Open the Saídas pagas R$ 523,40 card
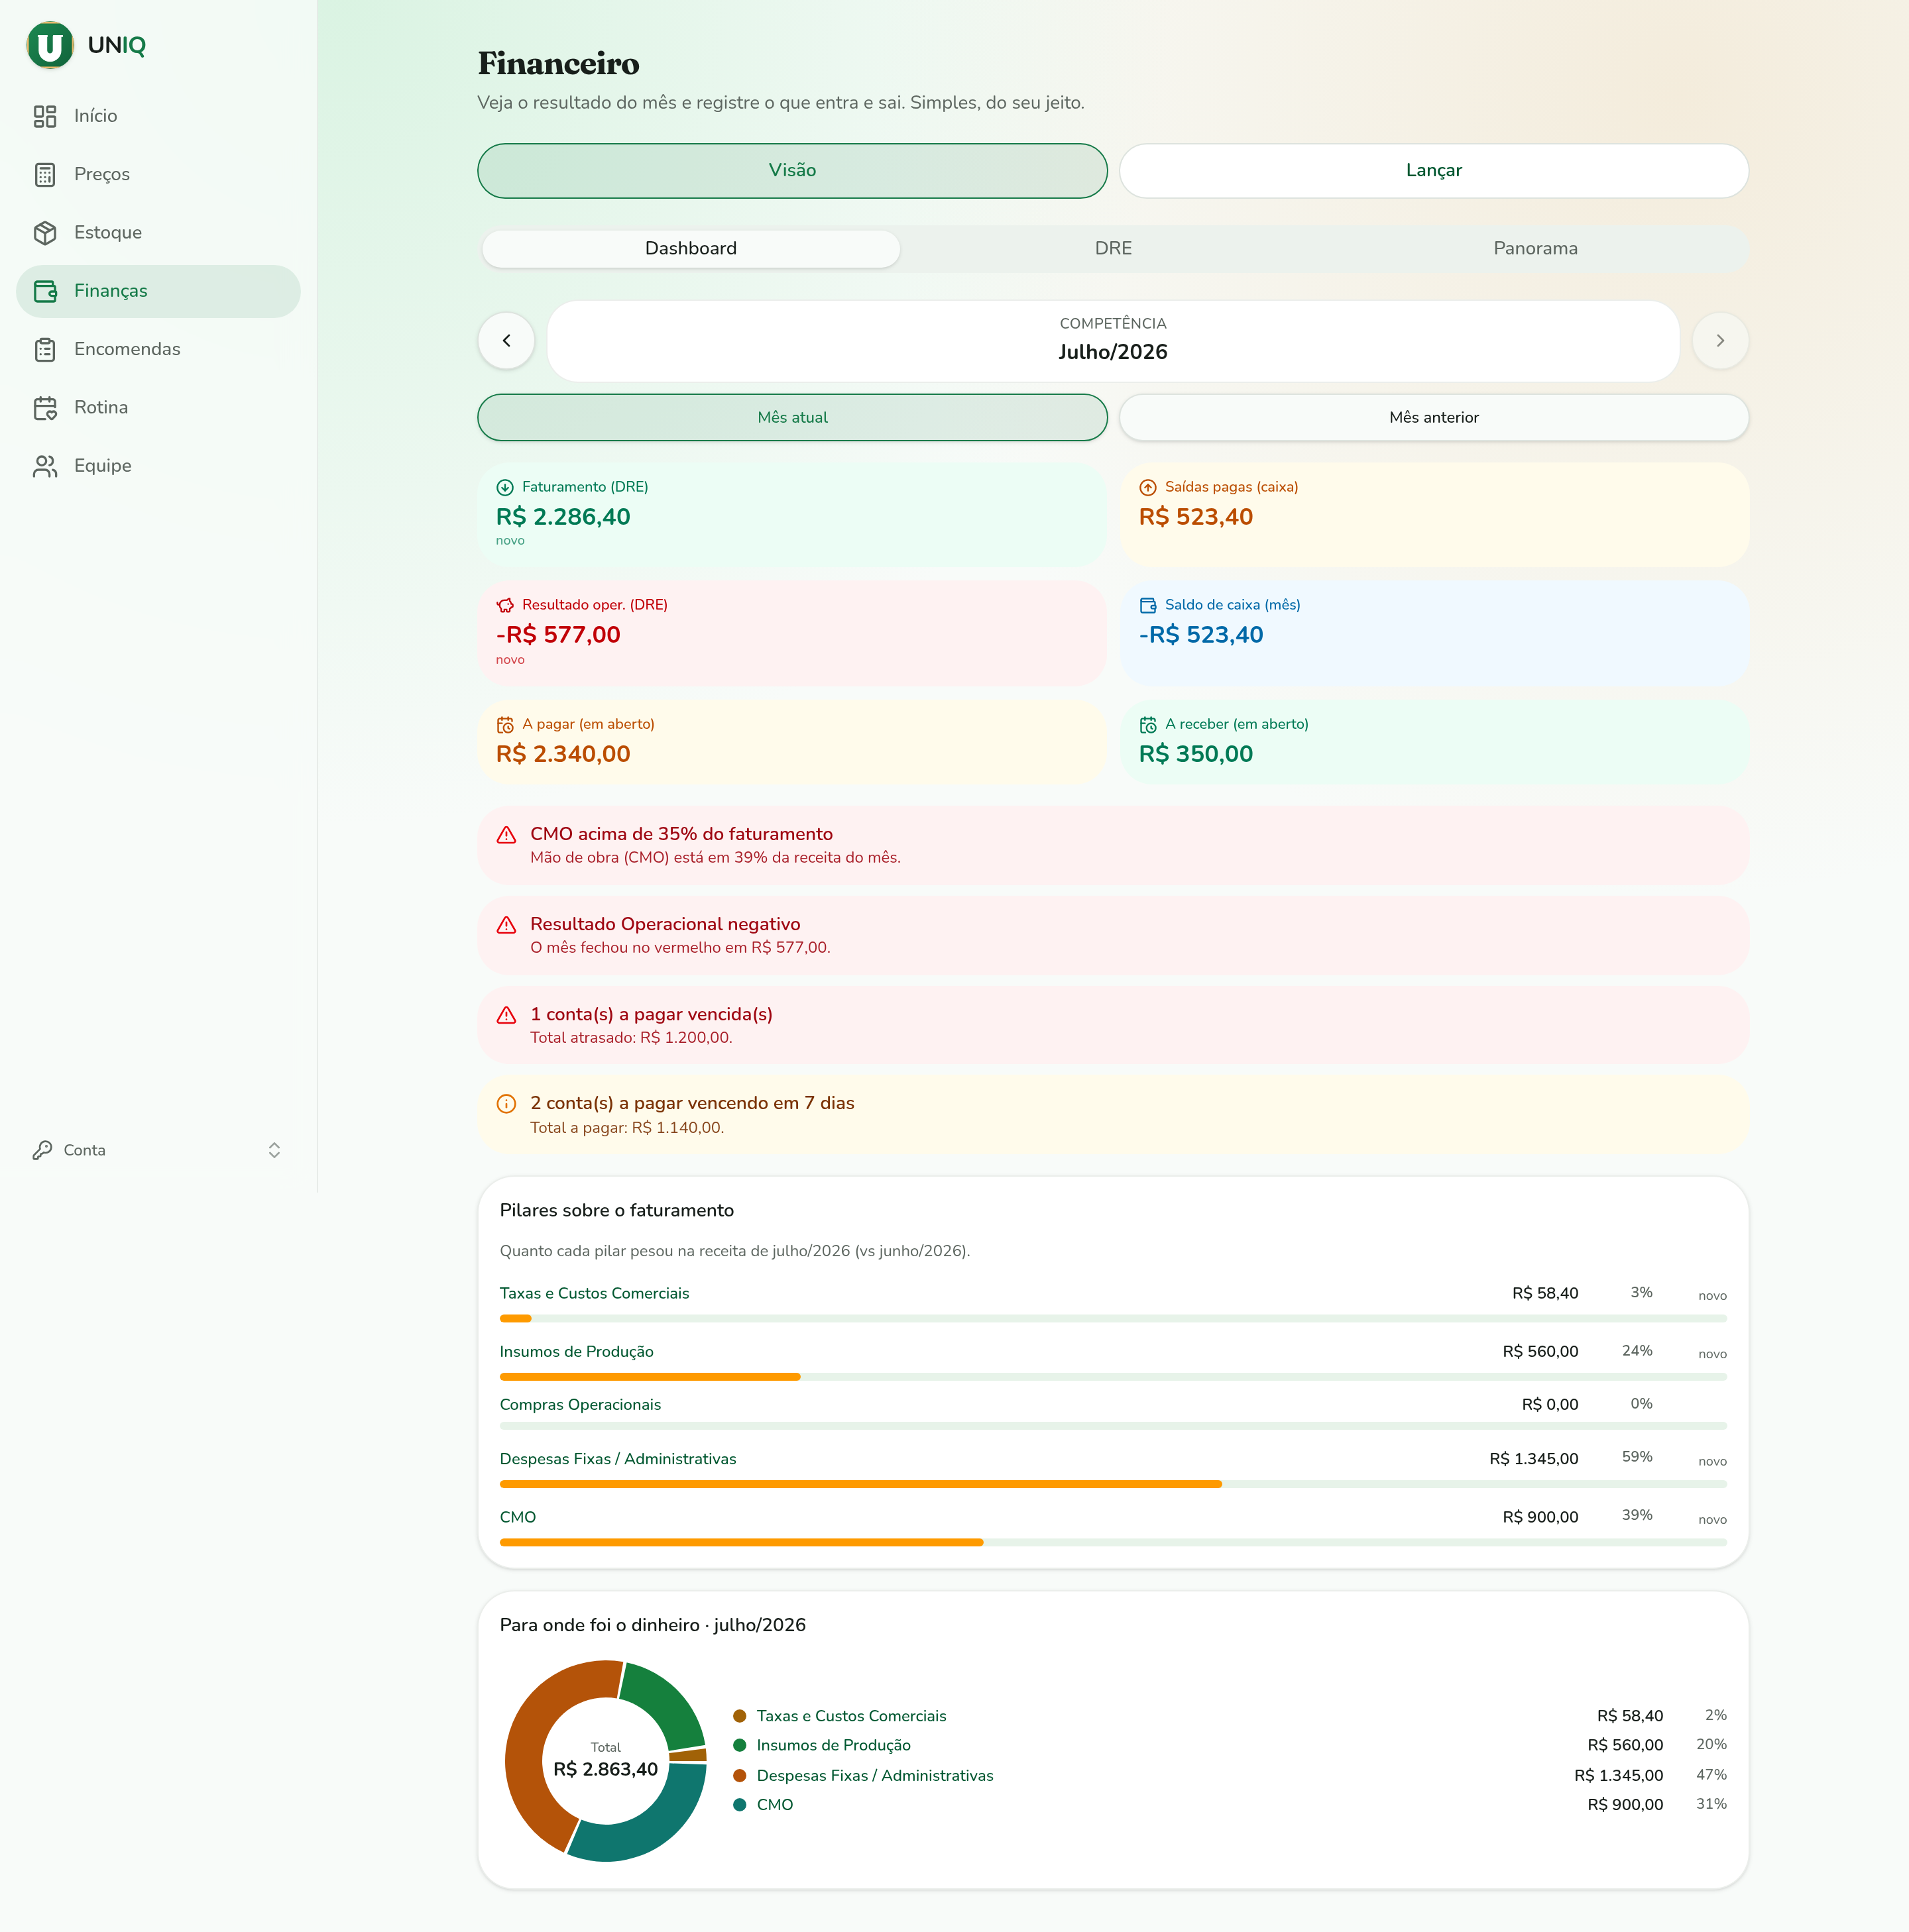 click(x=1434, y=515)
